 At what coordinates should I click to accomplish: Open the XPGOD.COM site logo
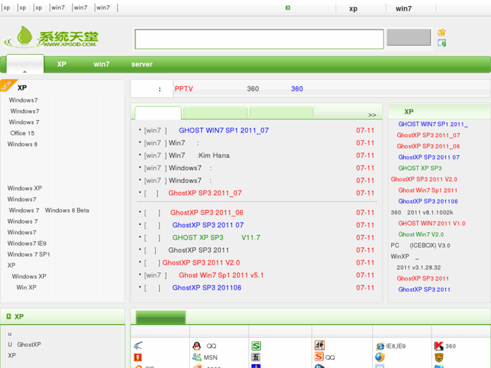pos(51,36)
